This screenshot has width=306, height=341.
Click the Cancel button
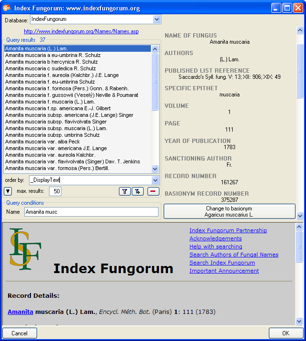click(x=20, y=333)
